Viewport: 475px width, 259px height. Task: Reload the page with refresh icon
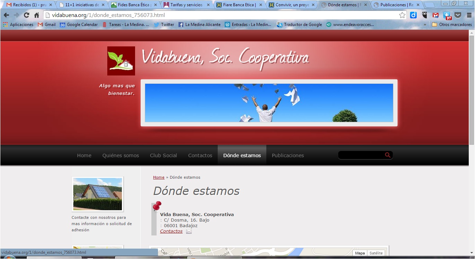[x=26, y=15]
